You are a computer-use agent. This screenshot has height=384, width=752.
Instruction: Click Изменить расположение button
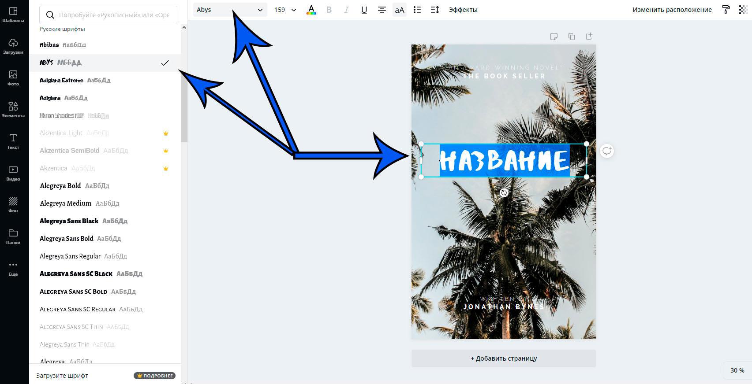pos(672,10)
